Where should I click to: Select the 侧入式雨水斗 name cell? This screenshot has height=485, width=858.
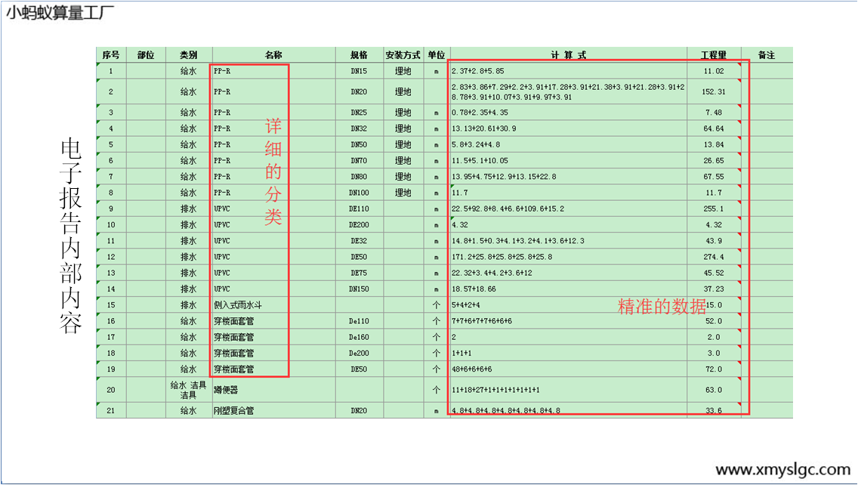[240, 305]
